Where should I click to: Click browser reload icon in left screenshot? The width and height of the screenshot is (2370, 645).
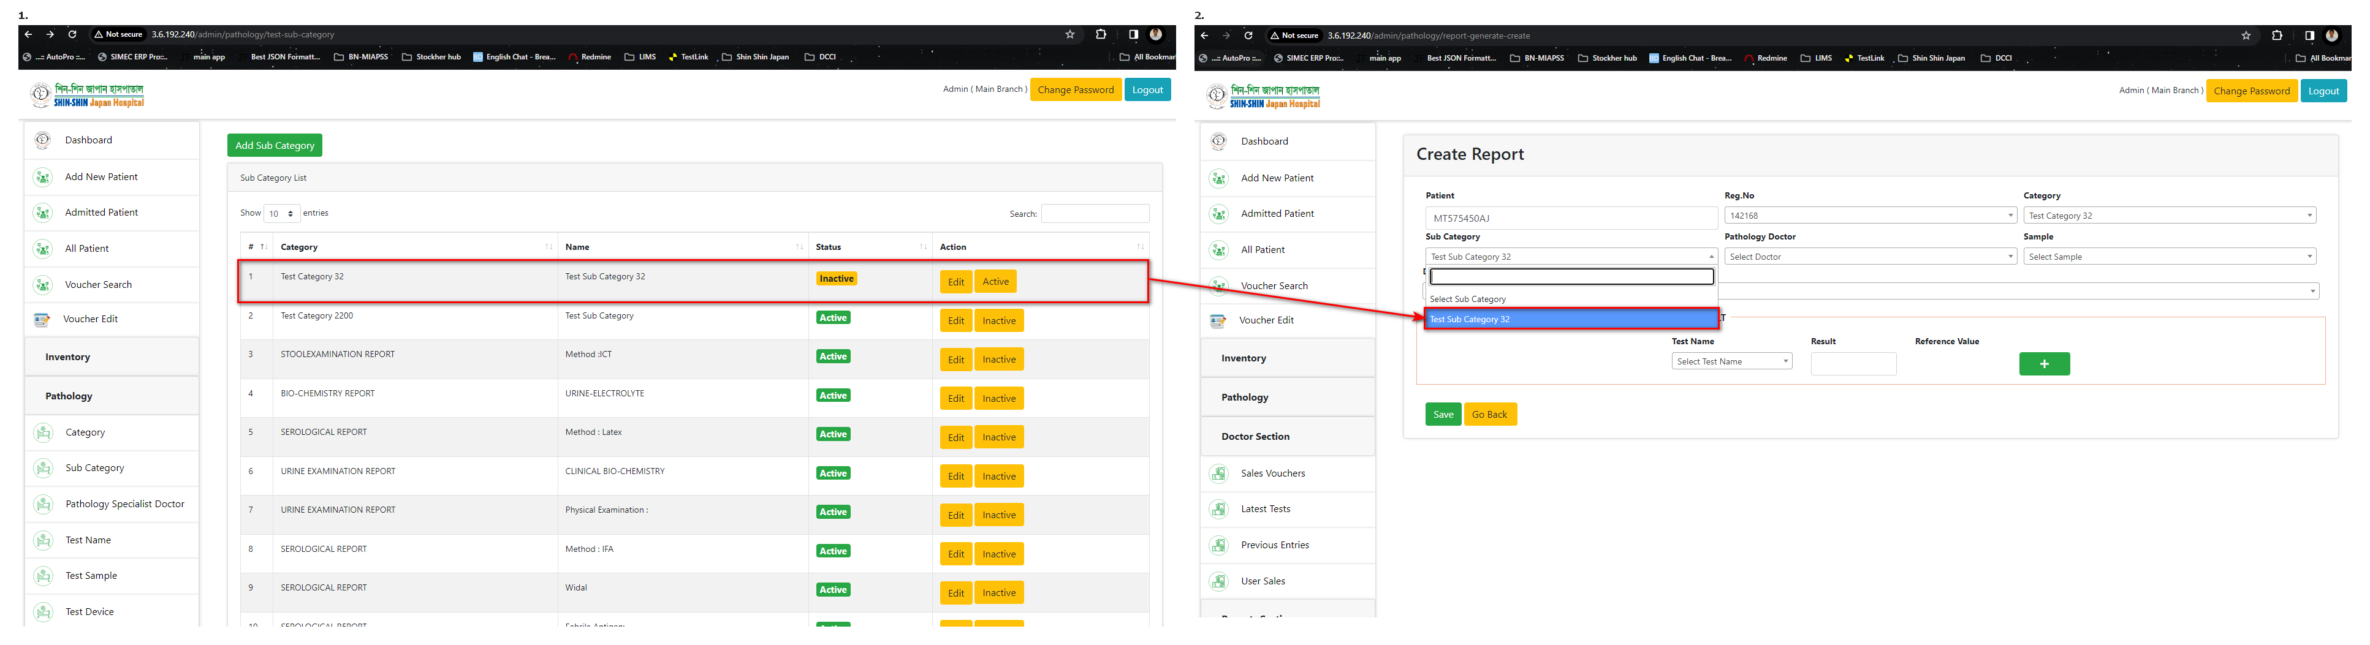[72, 34]
